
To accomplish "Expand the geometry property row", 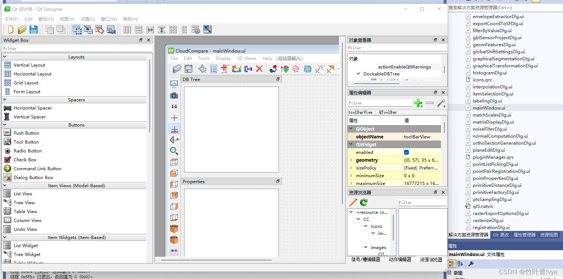I will click(351, 160).
